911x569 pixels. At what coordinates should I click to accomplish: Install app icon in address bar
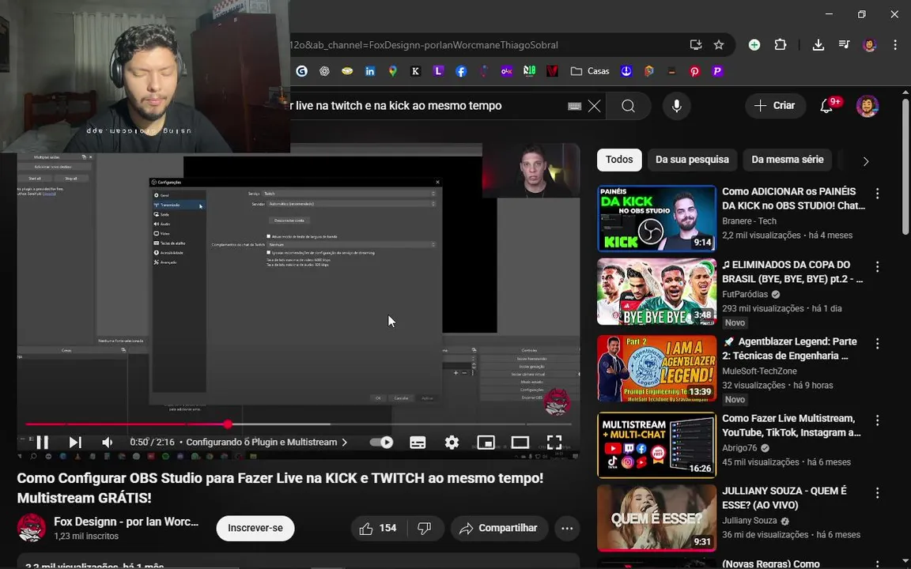coord(695,45)
